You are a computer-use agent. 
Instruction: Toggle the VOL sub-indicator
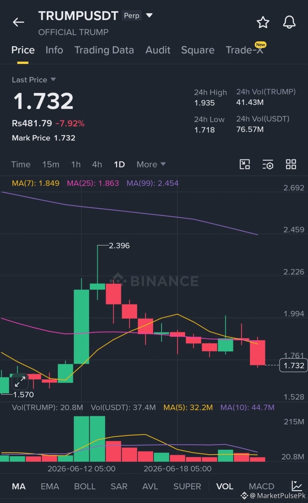pyautogui.click(x=225, y=486)
